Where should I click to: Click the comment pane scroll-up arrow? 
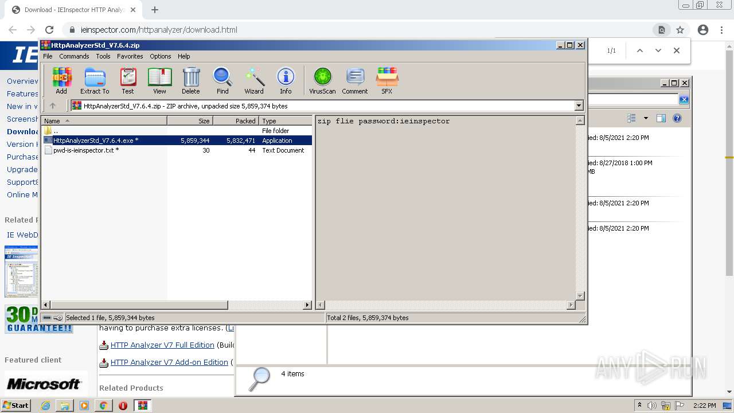click(x=580, y=120)
